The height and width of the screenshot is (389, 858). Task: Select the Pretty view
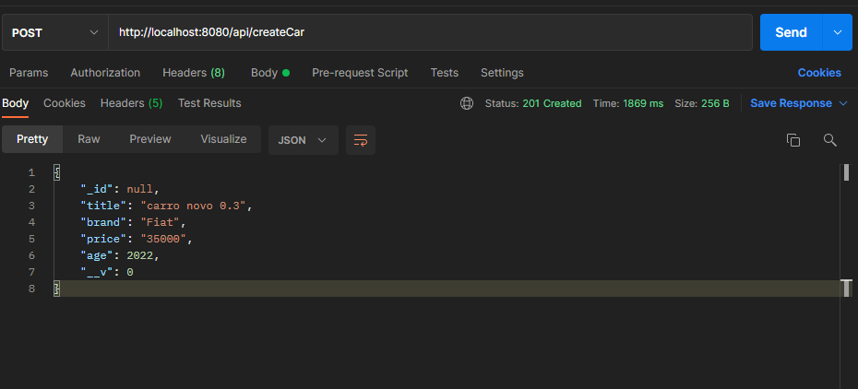[x=32, y=139]
